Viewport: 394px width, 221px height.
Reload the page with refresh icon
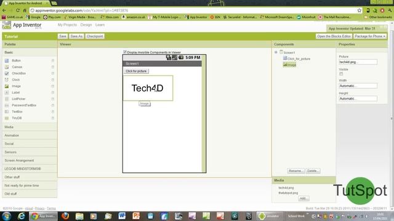pos(18,10)
